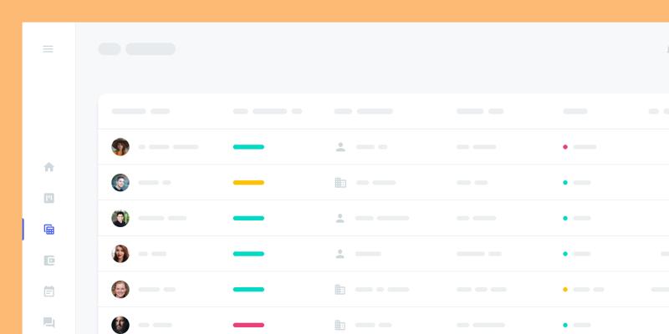
Task: Open the hamburger menu in the sidebar
Action: coord(49,49)
